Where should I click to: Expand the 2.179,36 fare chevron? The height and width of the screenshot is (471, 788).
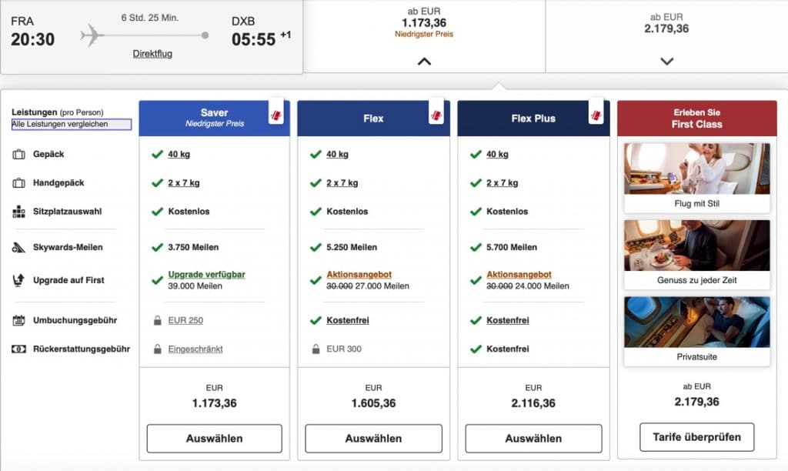[667, 62]
